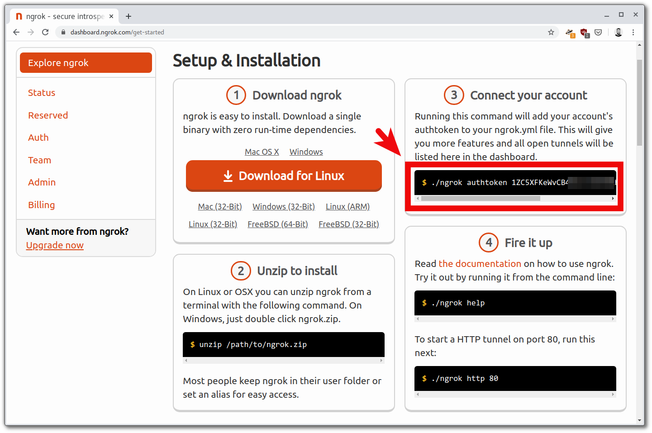
Task: Click the ./ngrok http 80 command box
Action: (515, 378)
